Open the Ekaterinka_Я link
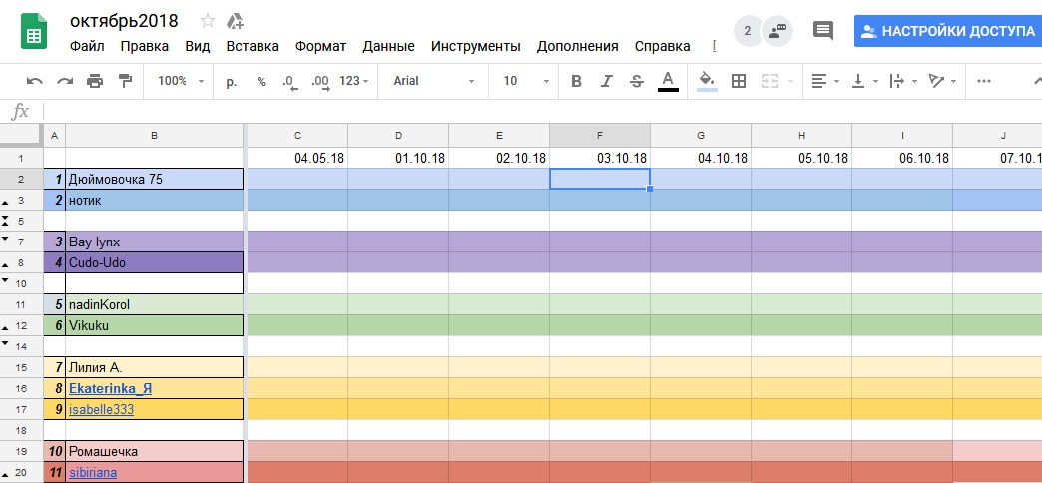Screen dimensions: 1042x483 click(110, 388)
